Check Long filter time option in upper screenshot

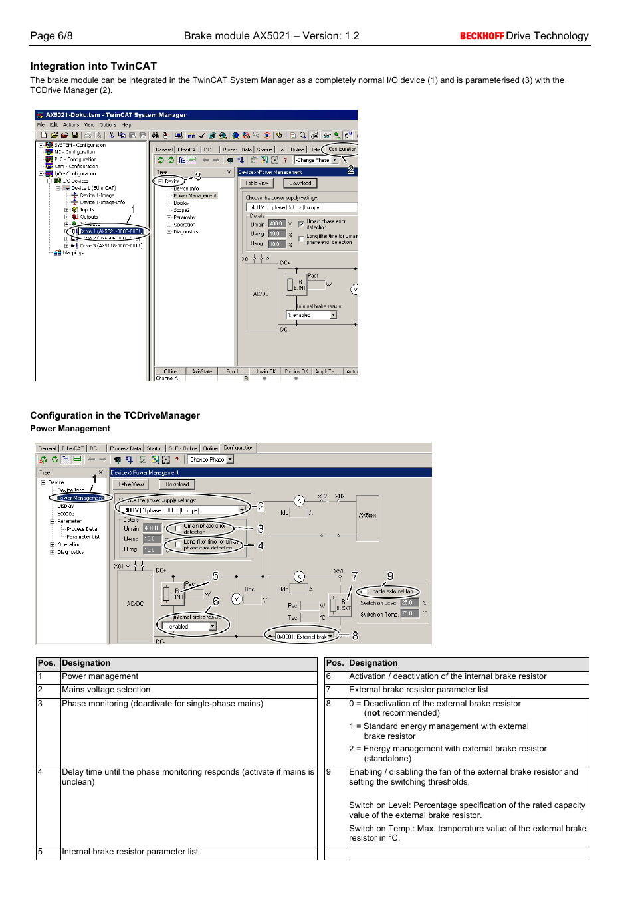[301, 238]
